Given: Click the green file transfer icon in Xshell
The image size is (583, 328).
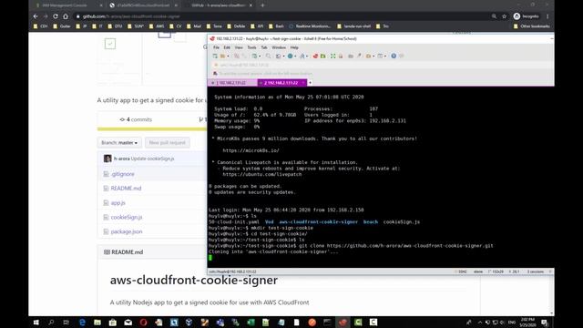Looking at the screenshot, I should (323, 56).
